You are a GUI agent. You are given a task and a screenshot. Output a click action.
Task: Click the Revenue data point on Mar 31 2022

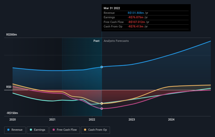point(102,67)
